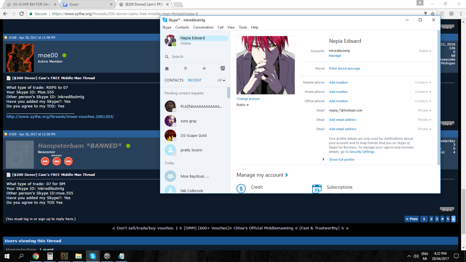Screen dimensions: 466x262
Task: Open the Contacts menu in Skype
Action: coord(182,27)
